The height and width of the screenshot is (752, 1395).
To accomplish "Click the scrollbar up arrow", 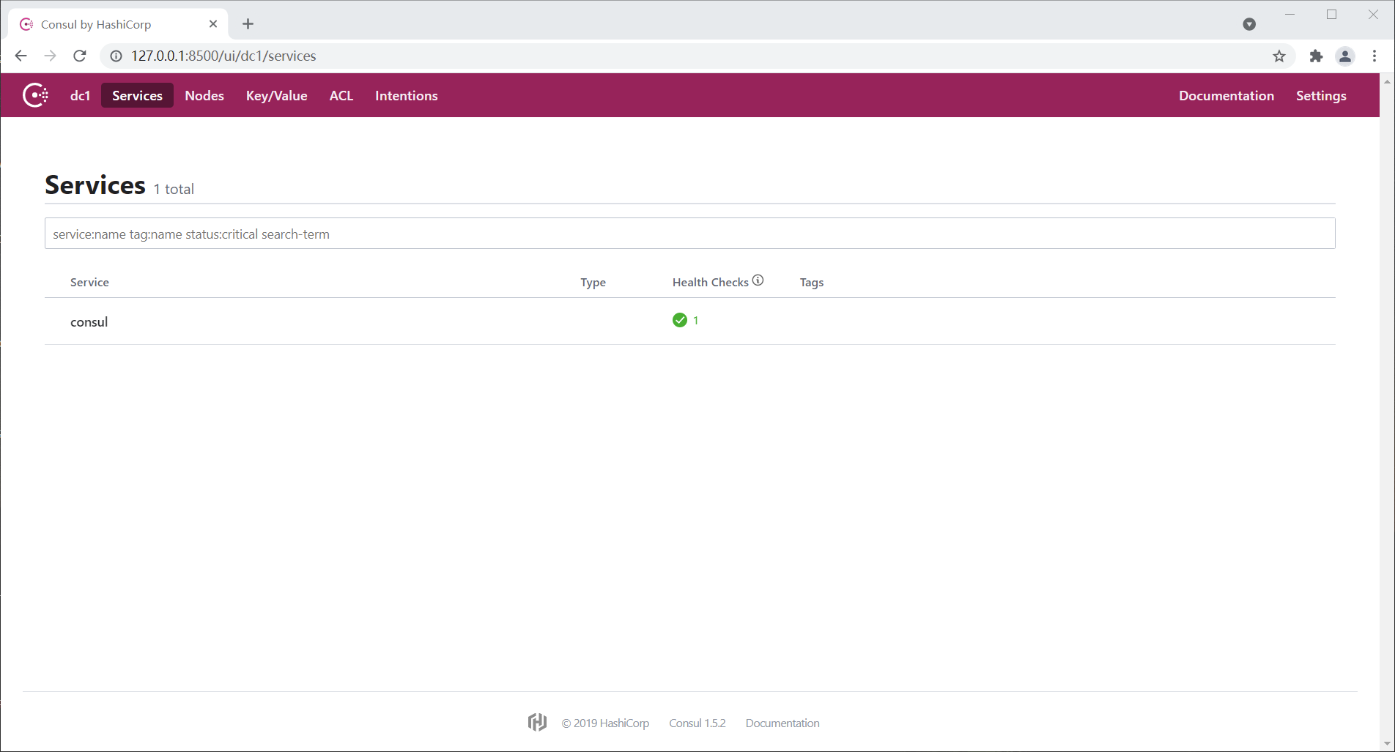I will point(1387,81).
